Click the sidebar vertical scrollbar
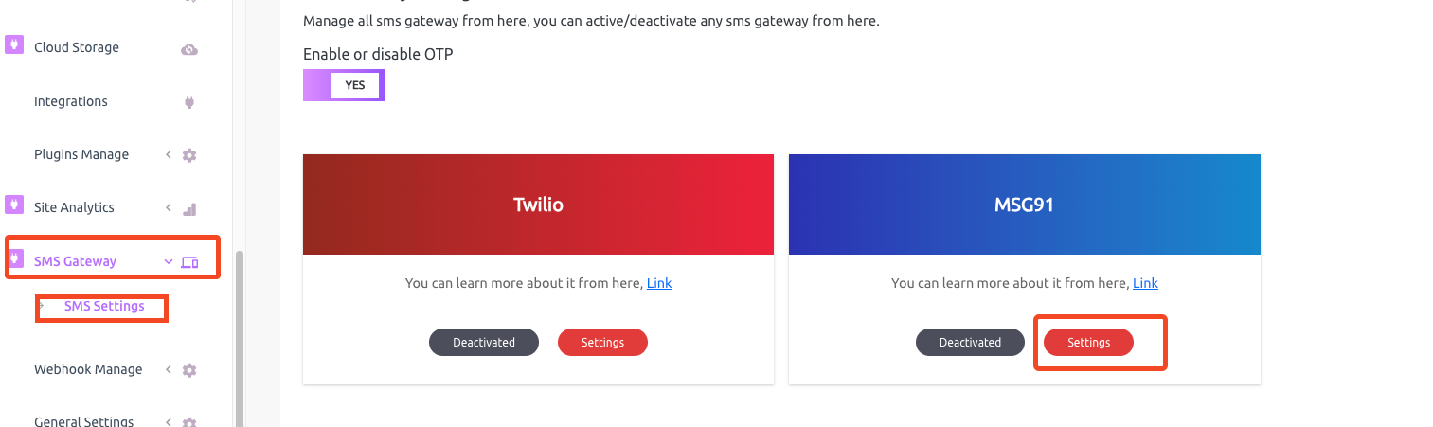This screenshot has width=1433, height=427. tap(239, 338)
